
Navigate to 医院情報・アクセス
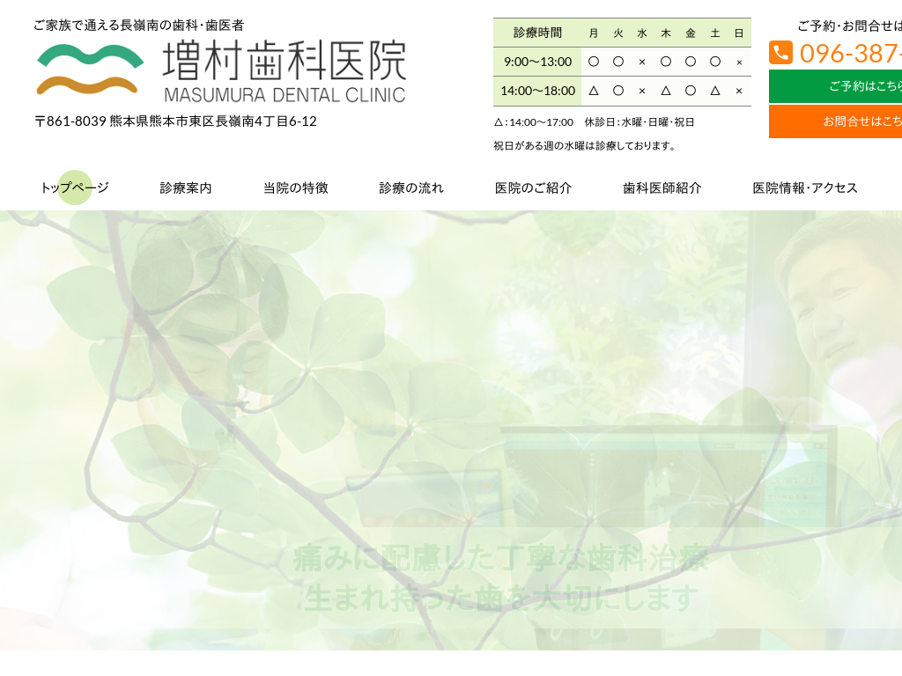coord(804,187)
